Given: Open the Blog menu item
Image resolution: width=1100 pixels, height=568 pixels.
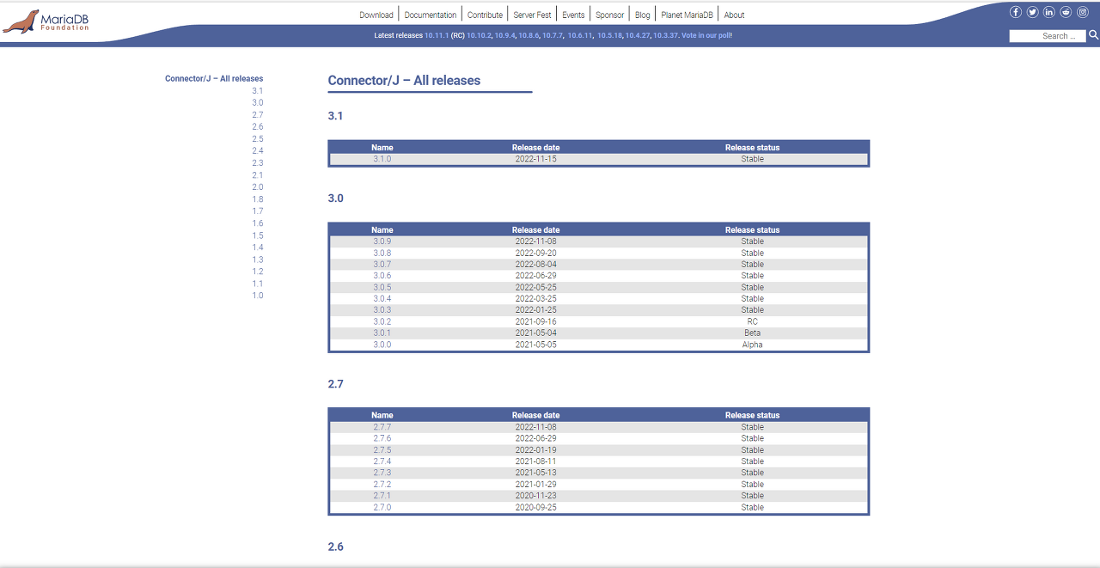Looking at the screenshot, I should click(x=643, y=15).
